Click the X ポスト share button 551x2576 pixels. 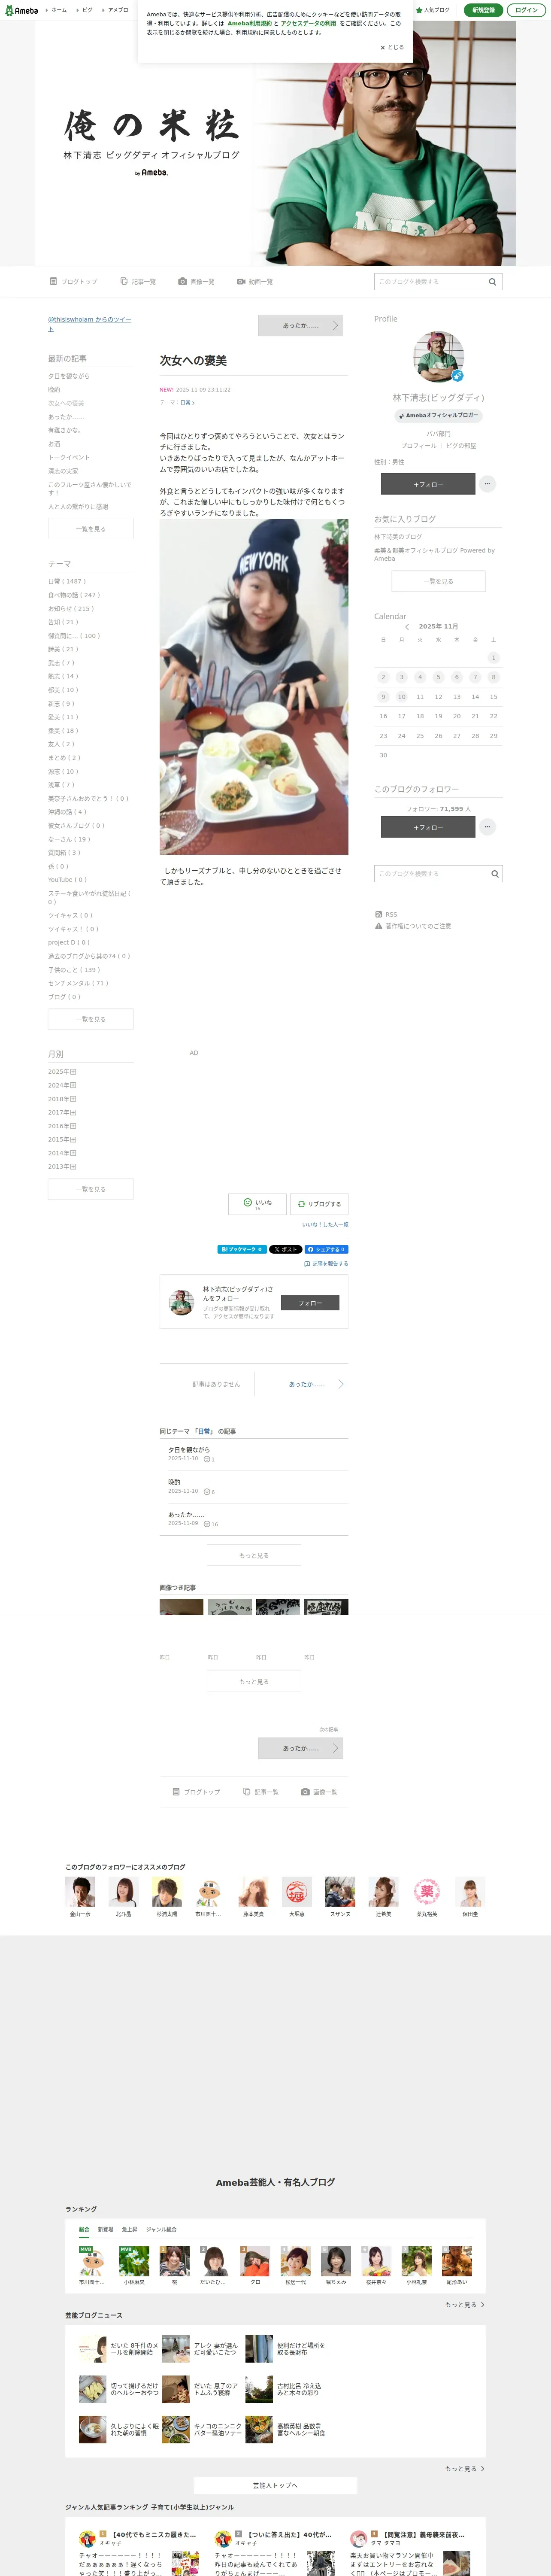point(285,1249)
